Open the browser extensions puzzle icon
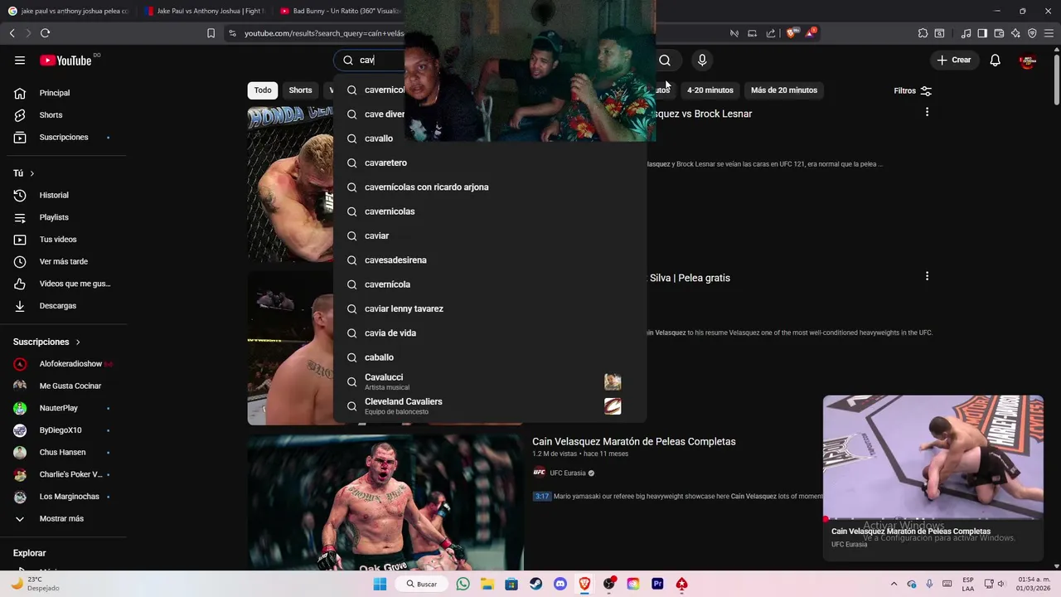This screenshot has height=597, width=1061. 923,33
